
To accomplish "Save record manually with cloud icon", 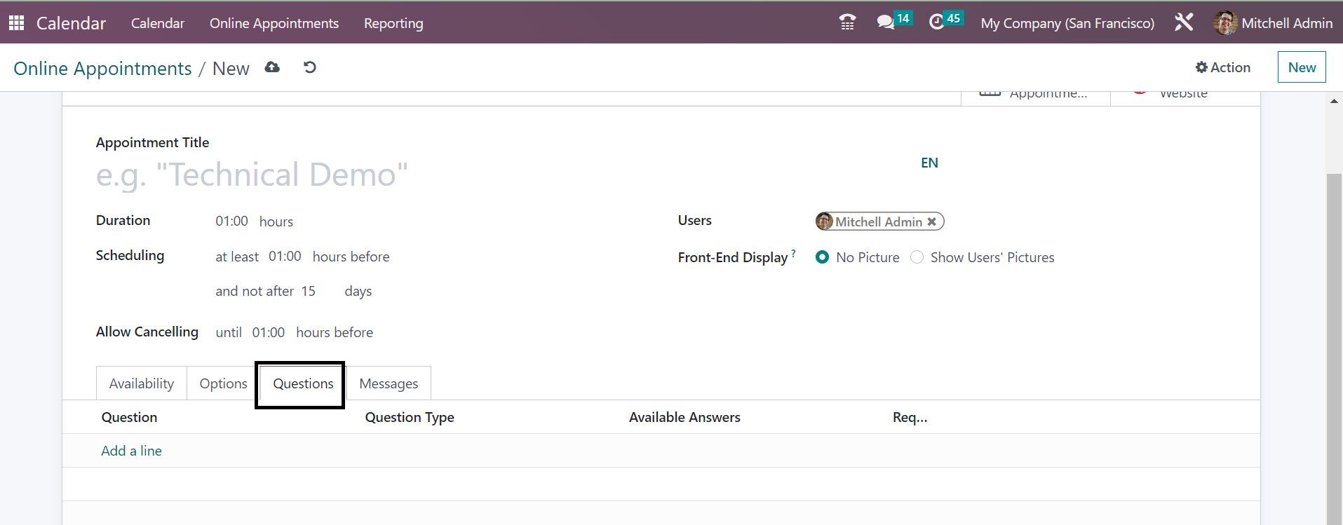I will [272, 67].
